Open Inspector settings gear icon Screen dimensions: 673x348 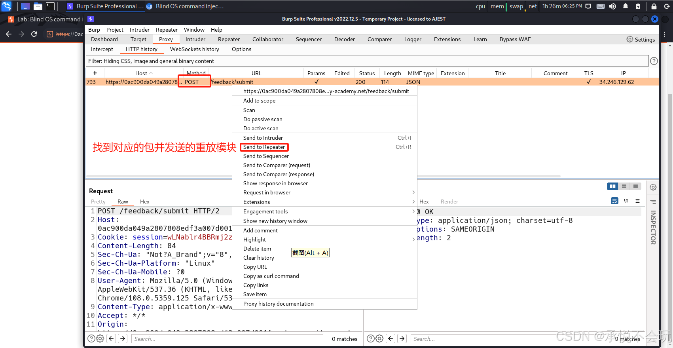click(x=653, y=187)
